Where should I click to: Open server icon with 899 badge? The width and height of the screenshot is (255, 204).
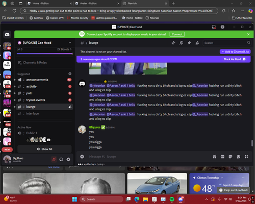pos(7,94)
